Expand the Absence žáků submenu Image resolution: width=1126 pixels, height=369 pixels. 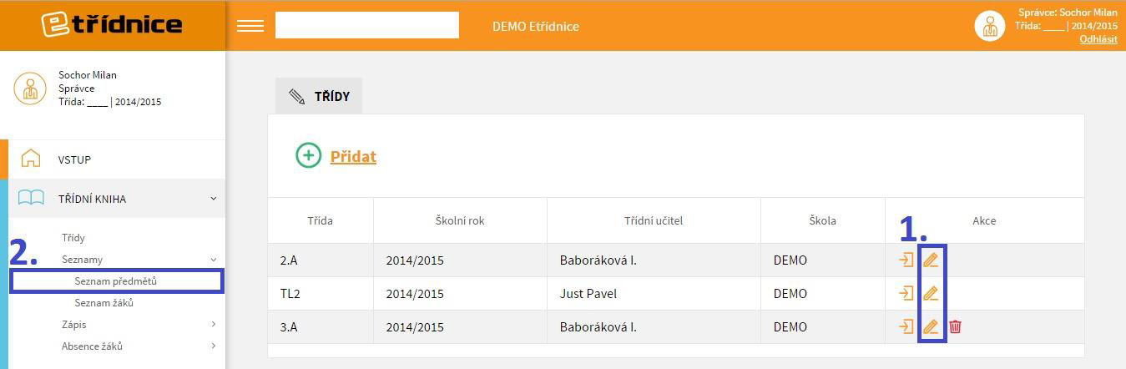214,346
